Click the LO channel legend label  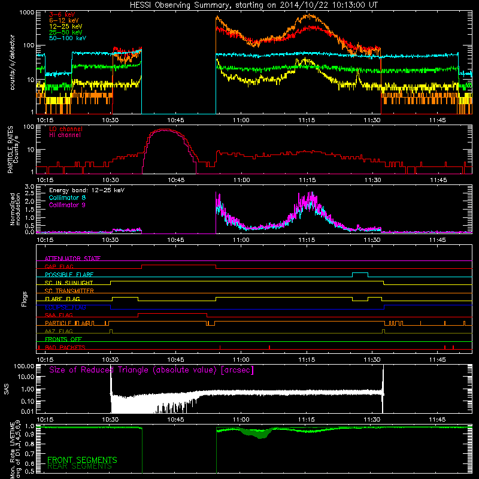pyautogui.click(x=66, y=129)
